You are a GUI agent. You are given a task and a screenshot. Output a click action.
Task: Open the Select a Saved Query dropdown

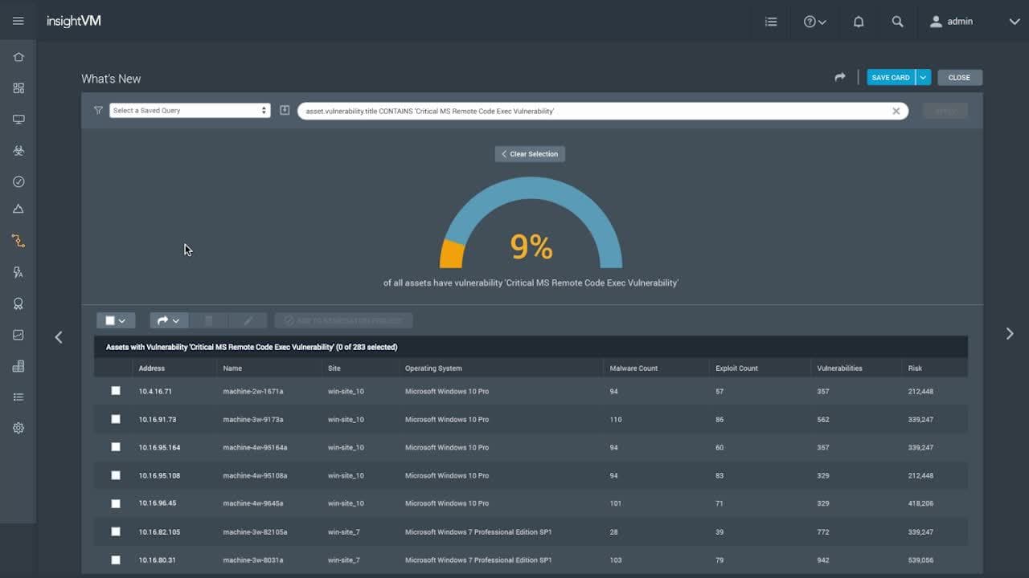pyautogui.click(x=189, y=111)
